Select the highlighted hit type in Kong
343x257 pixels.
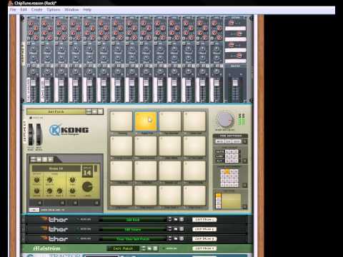point(218,196)
